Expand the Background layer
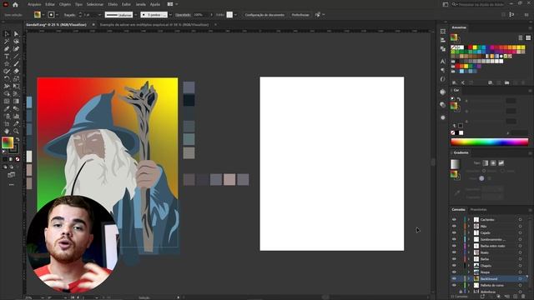Screen dimensions: 534x300 469,278
